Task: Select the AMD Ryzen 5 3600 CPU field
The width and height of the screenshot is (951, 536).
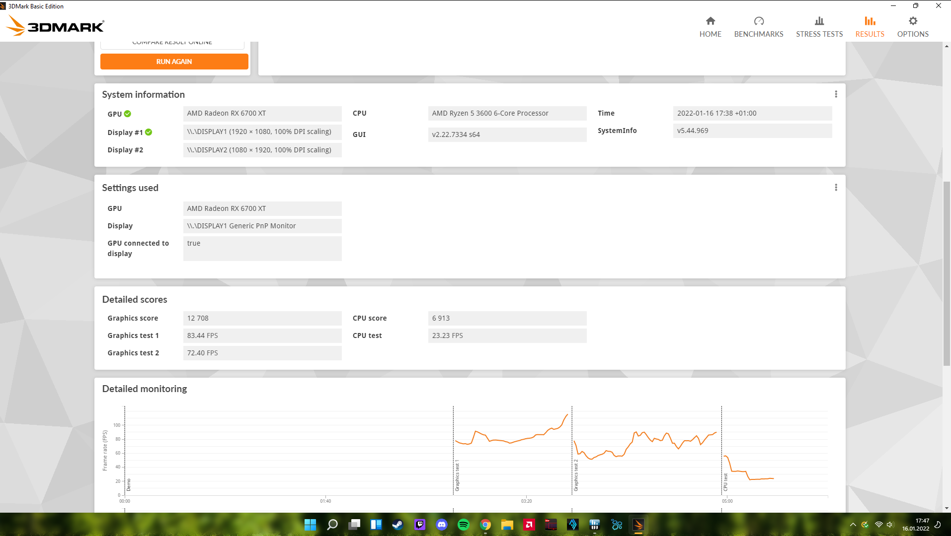Action: click(x=507, y=113)
